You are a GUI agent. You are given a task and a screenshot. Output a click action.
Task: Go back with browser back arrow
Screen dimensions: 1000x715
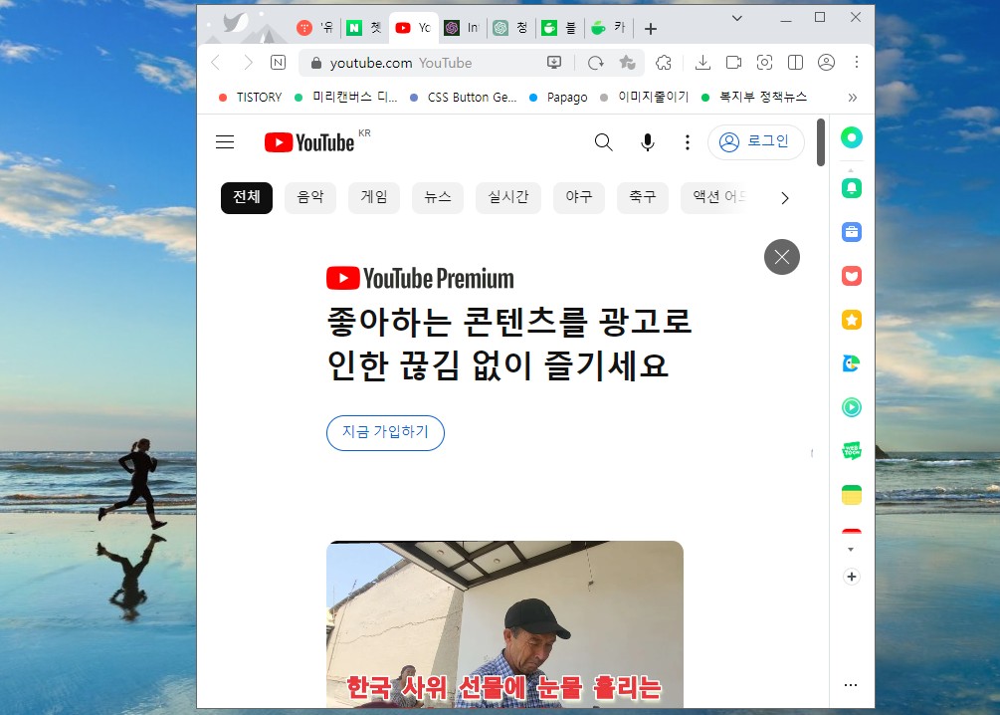tap(216, 63)
